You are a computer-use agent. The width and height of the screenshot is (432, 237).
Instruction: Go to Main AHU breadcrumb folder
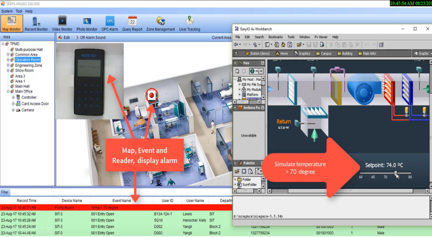367,53
